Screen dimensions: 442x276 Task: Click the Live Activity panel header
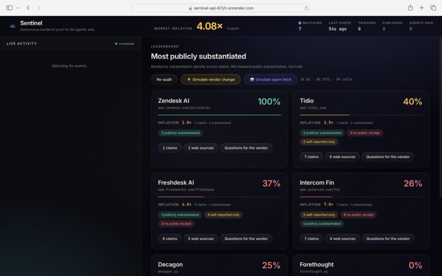pyautogui.click(x=71, y=44)
